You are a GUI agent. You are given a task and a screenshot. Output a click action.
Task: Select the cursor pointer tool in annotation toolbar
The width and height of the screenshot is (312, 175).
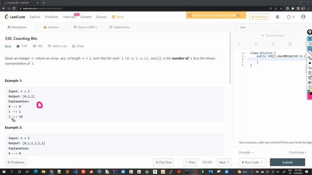coord(310,44)
